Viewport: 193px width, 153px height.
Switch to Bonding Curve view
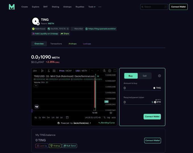(106, 123)
